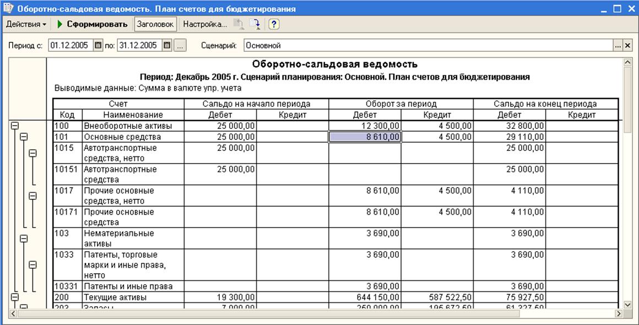This screenshot has width=639, height=325.
Task: Click the ellipsis period selection button
Action: point(180,45)
